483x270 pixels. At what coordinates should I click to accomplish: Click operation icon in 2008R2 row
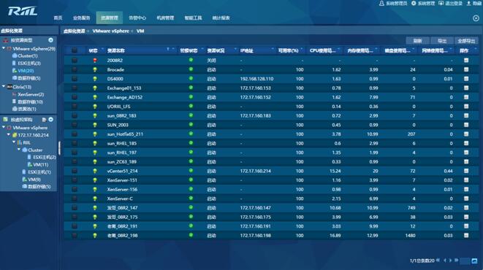[x=466, y=61]
